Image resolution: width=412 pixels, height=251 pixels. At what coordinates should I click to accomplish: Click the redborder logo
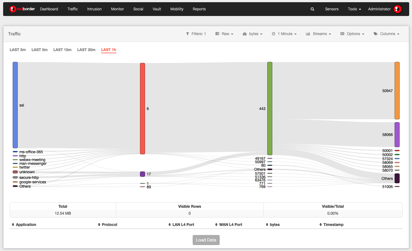pyautogui.click(x=22, y=9)
